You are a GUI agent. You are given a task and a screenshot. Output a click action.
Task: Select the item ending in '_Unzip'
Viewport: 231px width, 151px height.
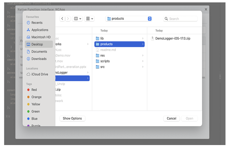(x=72, y=84)
